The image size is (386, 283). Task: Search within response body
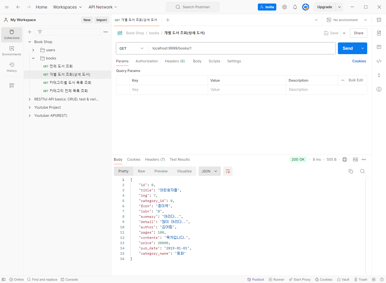tap(363, 171)
